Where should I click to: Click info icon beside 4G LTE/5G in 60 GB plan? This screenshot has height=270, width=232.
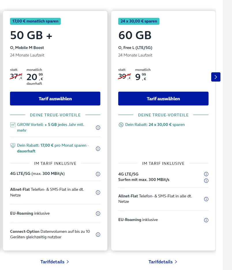click(x=206, y=174)
